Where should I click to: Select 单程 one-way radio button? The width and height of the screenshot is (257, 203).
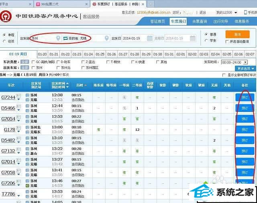tap(4, 35)
